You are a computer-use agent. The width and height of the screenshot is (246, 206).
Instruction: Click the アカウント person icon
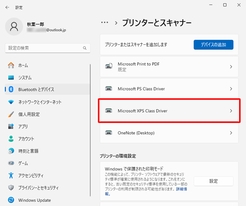[x=11, y=139]
